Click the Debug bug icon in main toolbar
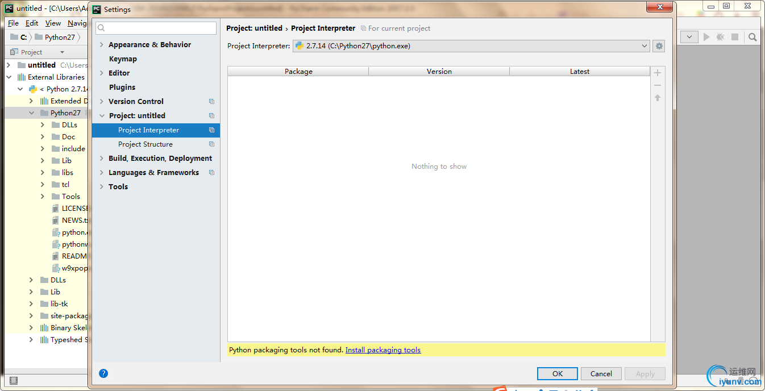 (x=720, y=37)
